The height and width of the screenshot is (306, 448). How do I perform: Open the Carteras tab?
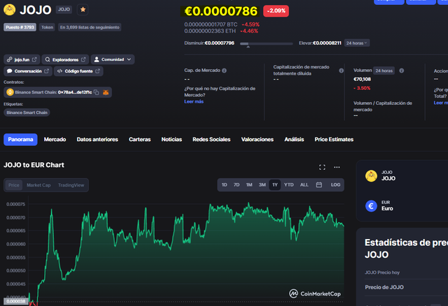click(140, 140)
